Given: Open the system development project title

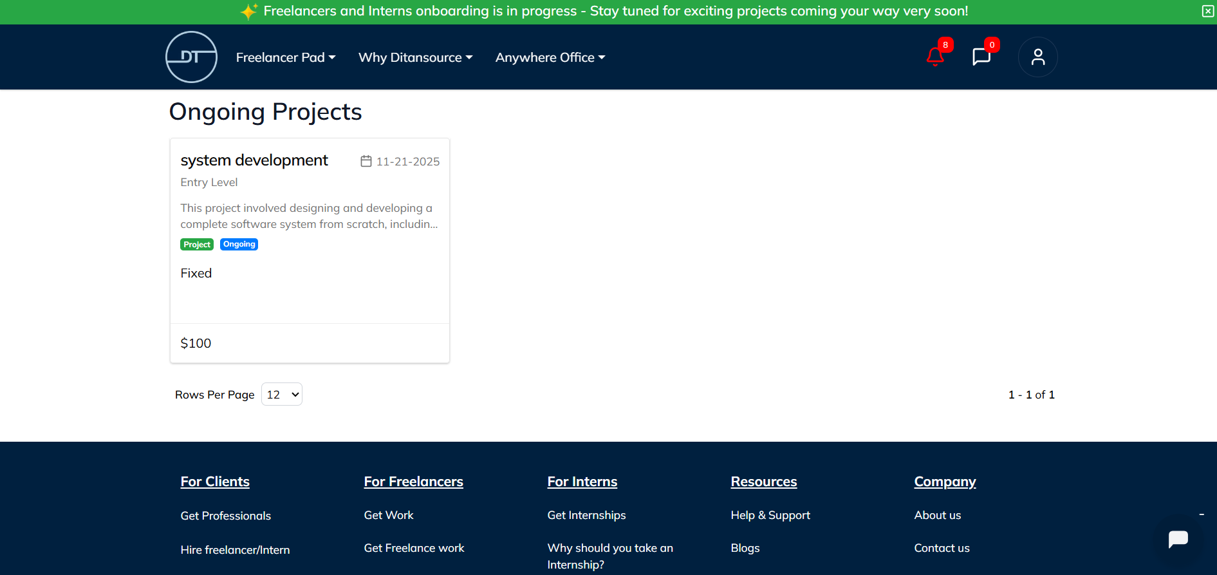Looking at the screenshot, I should [254, 160].
